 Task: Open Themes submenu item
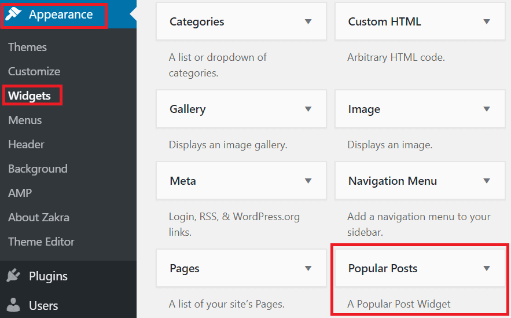pos(27,47)
